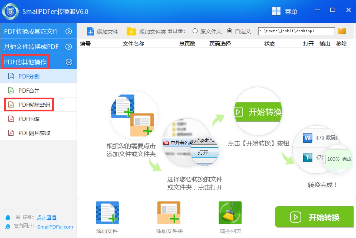Open the 菜单 grid icon

point(276,11)
